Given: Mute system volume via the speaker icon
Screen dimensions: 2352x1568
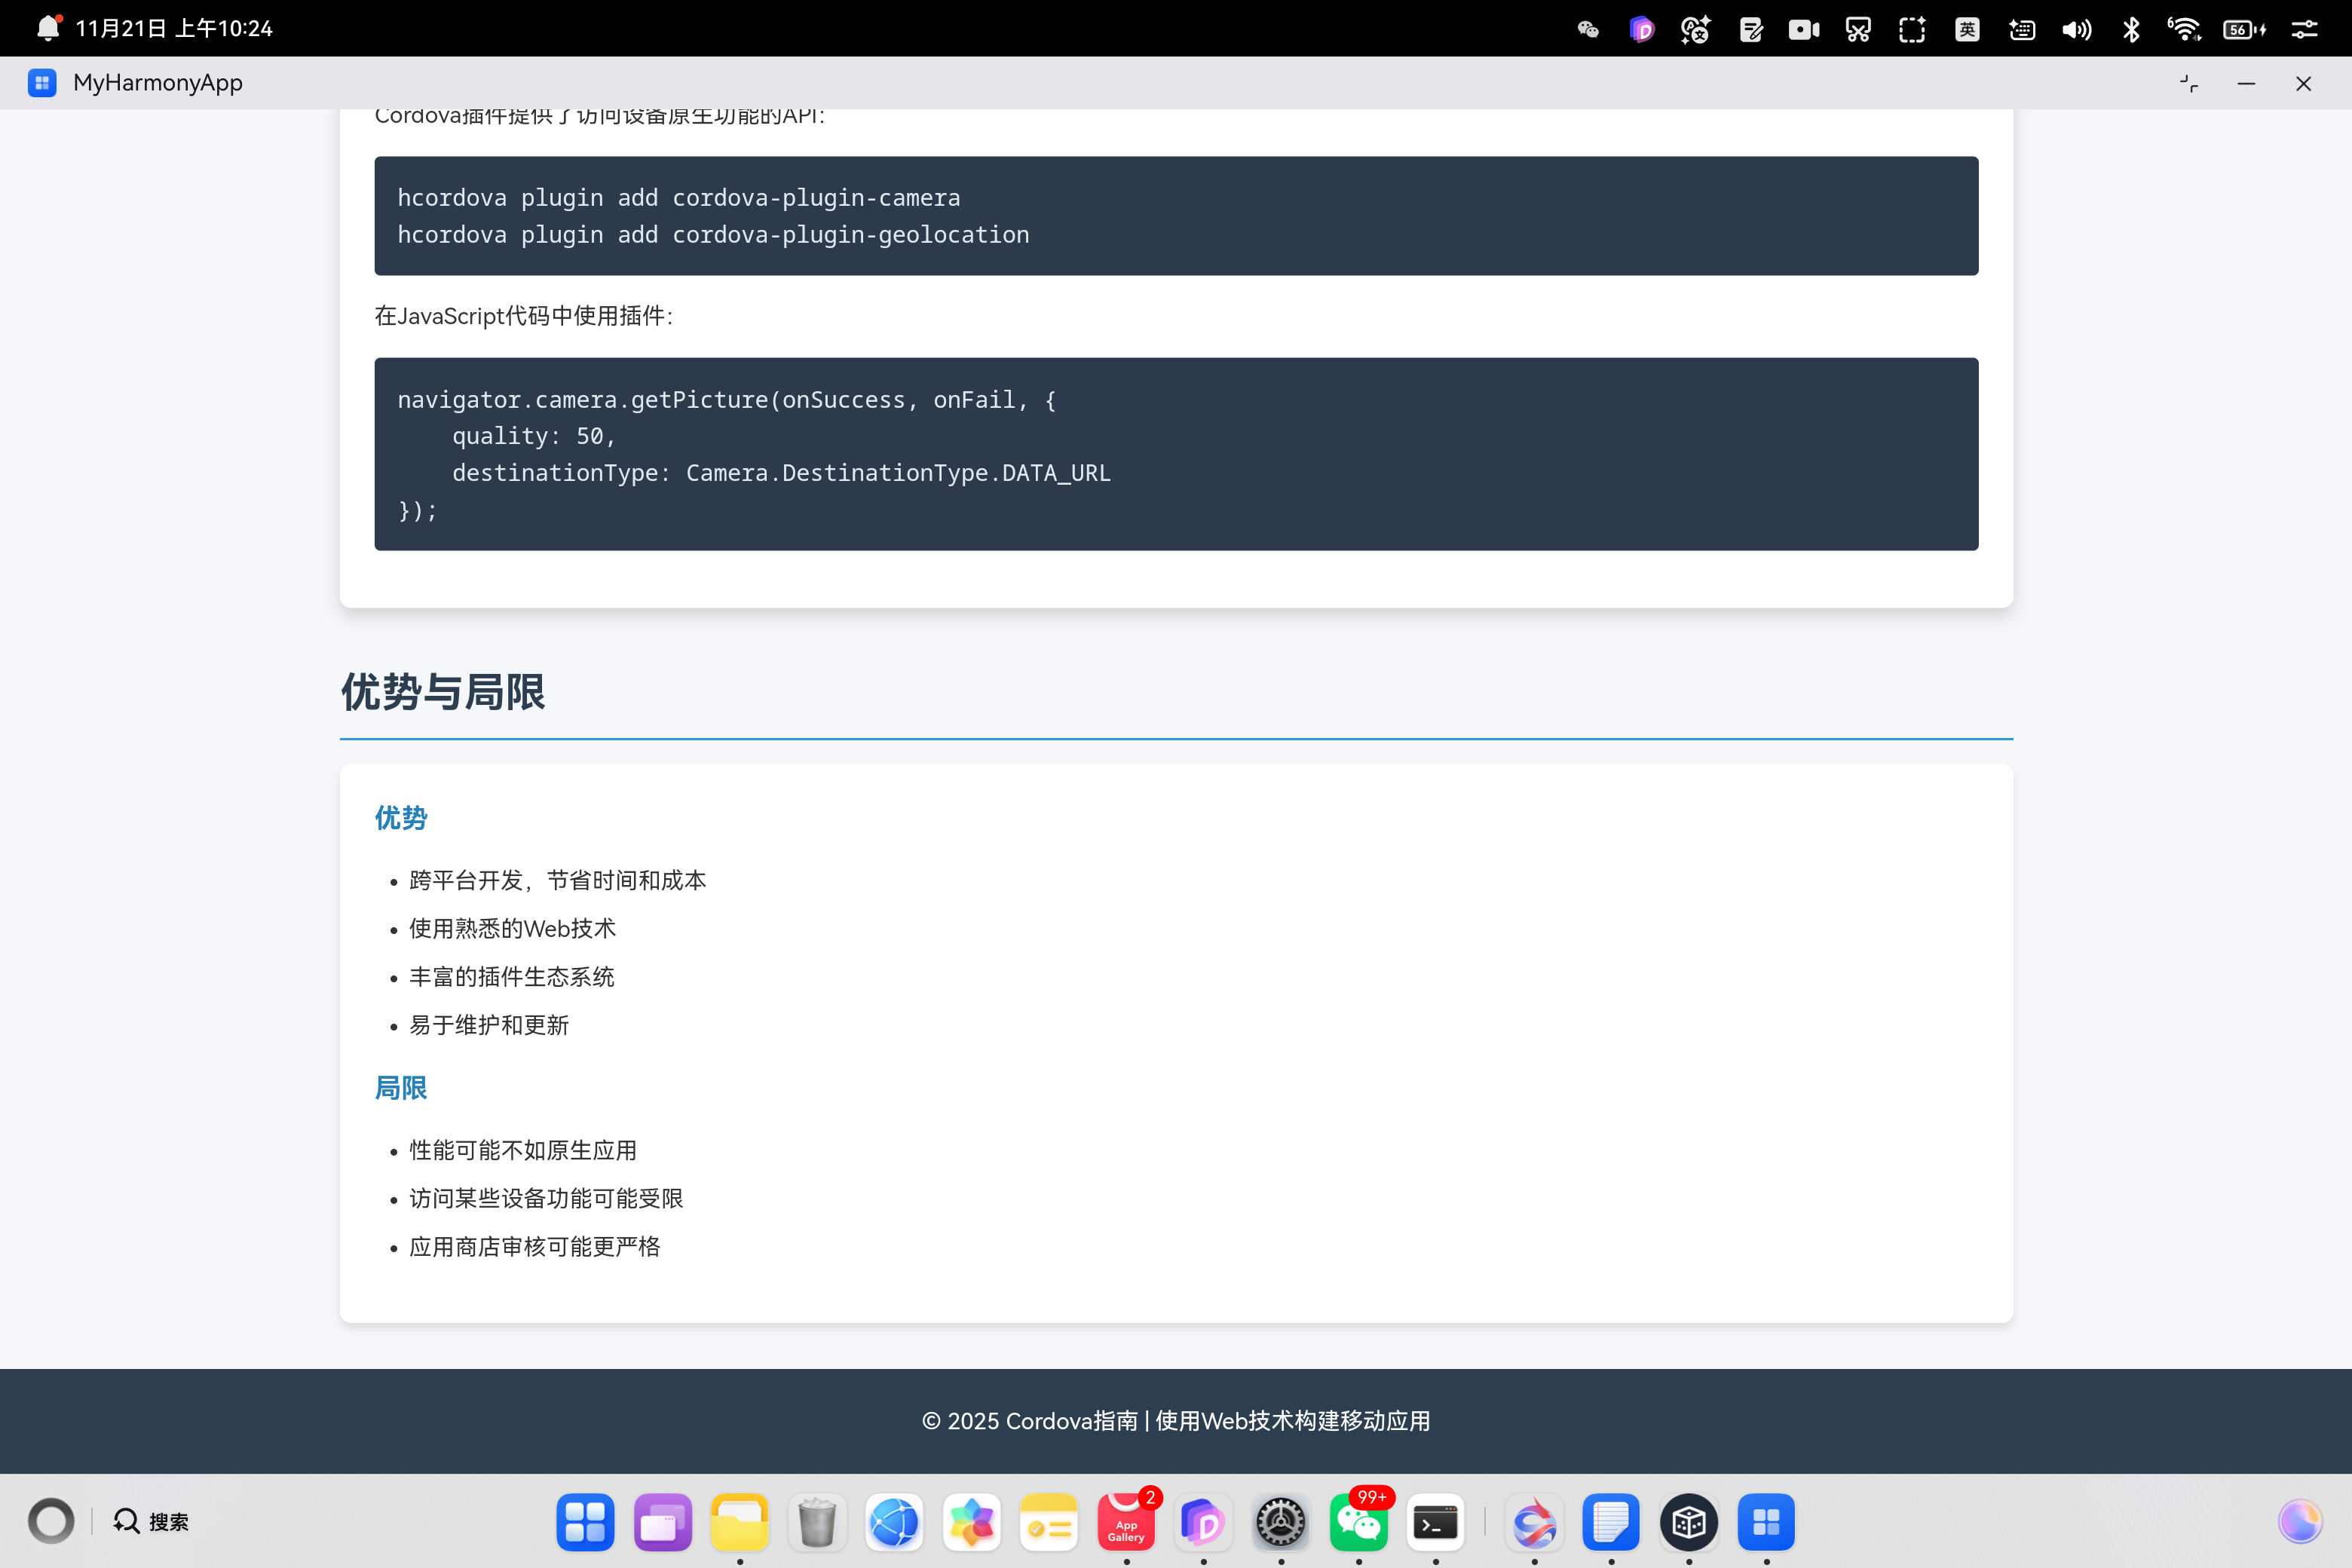Looking at the screenshot, I should point(2075,29).
